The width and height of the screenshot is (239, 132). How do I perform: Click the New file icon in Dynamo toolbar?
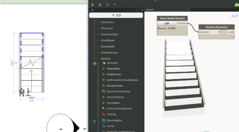pos(92,5)
